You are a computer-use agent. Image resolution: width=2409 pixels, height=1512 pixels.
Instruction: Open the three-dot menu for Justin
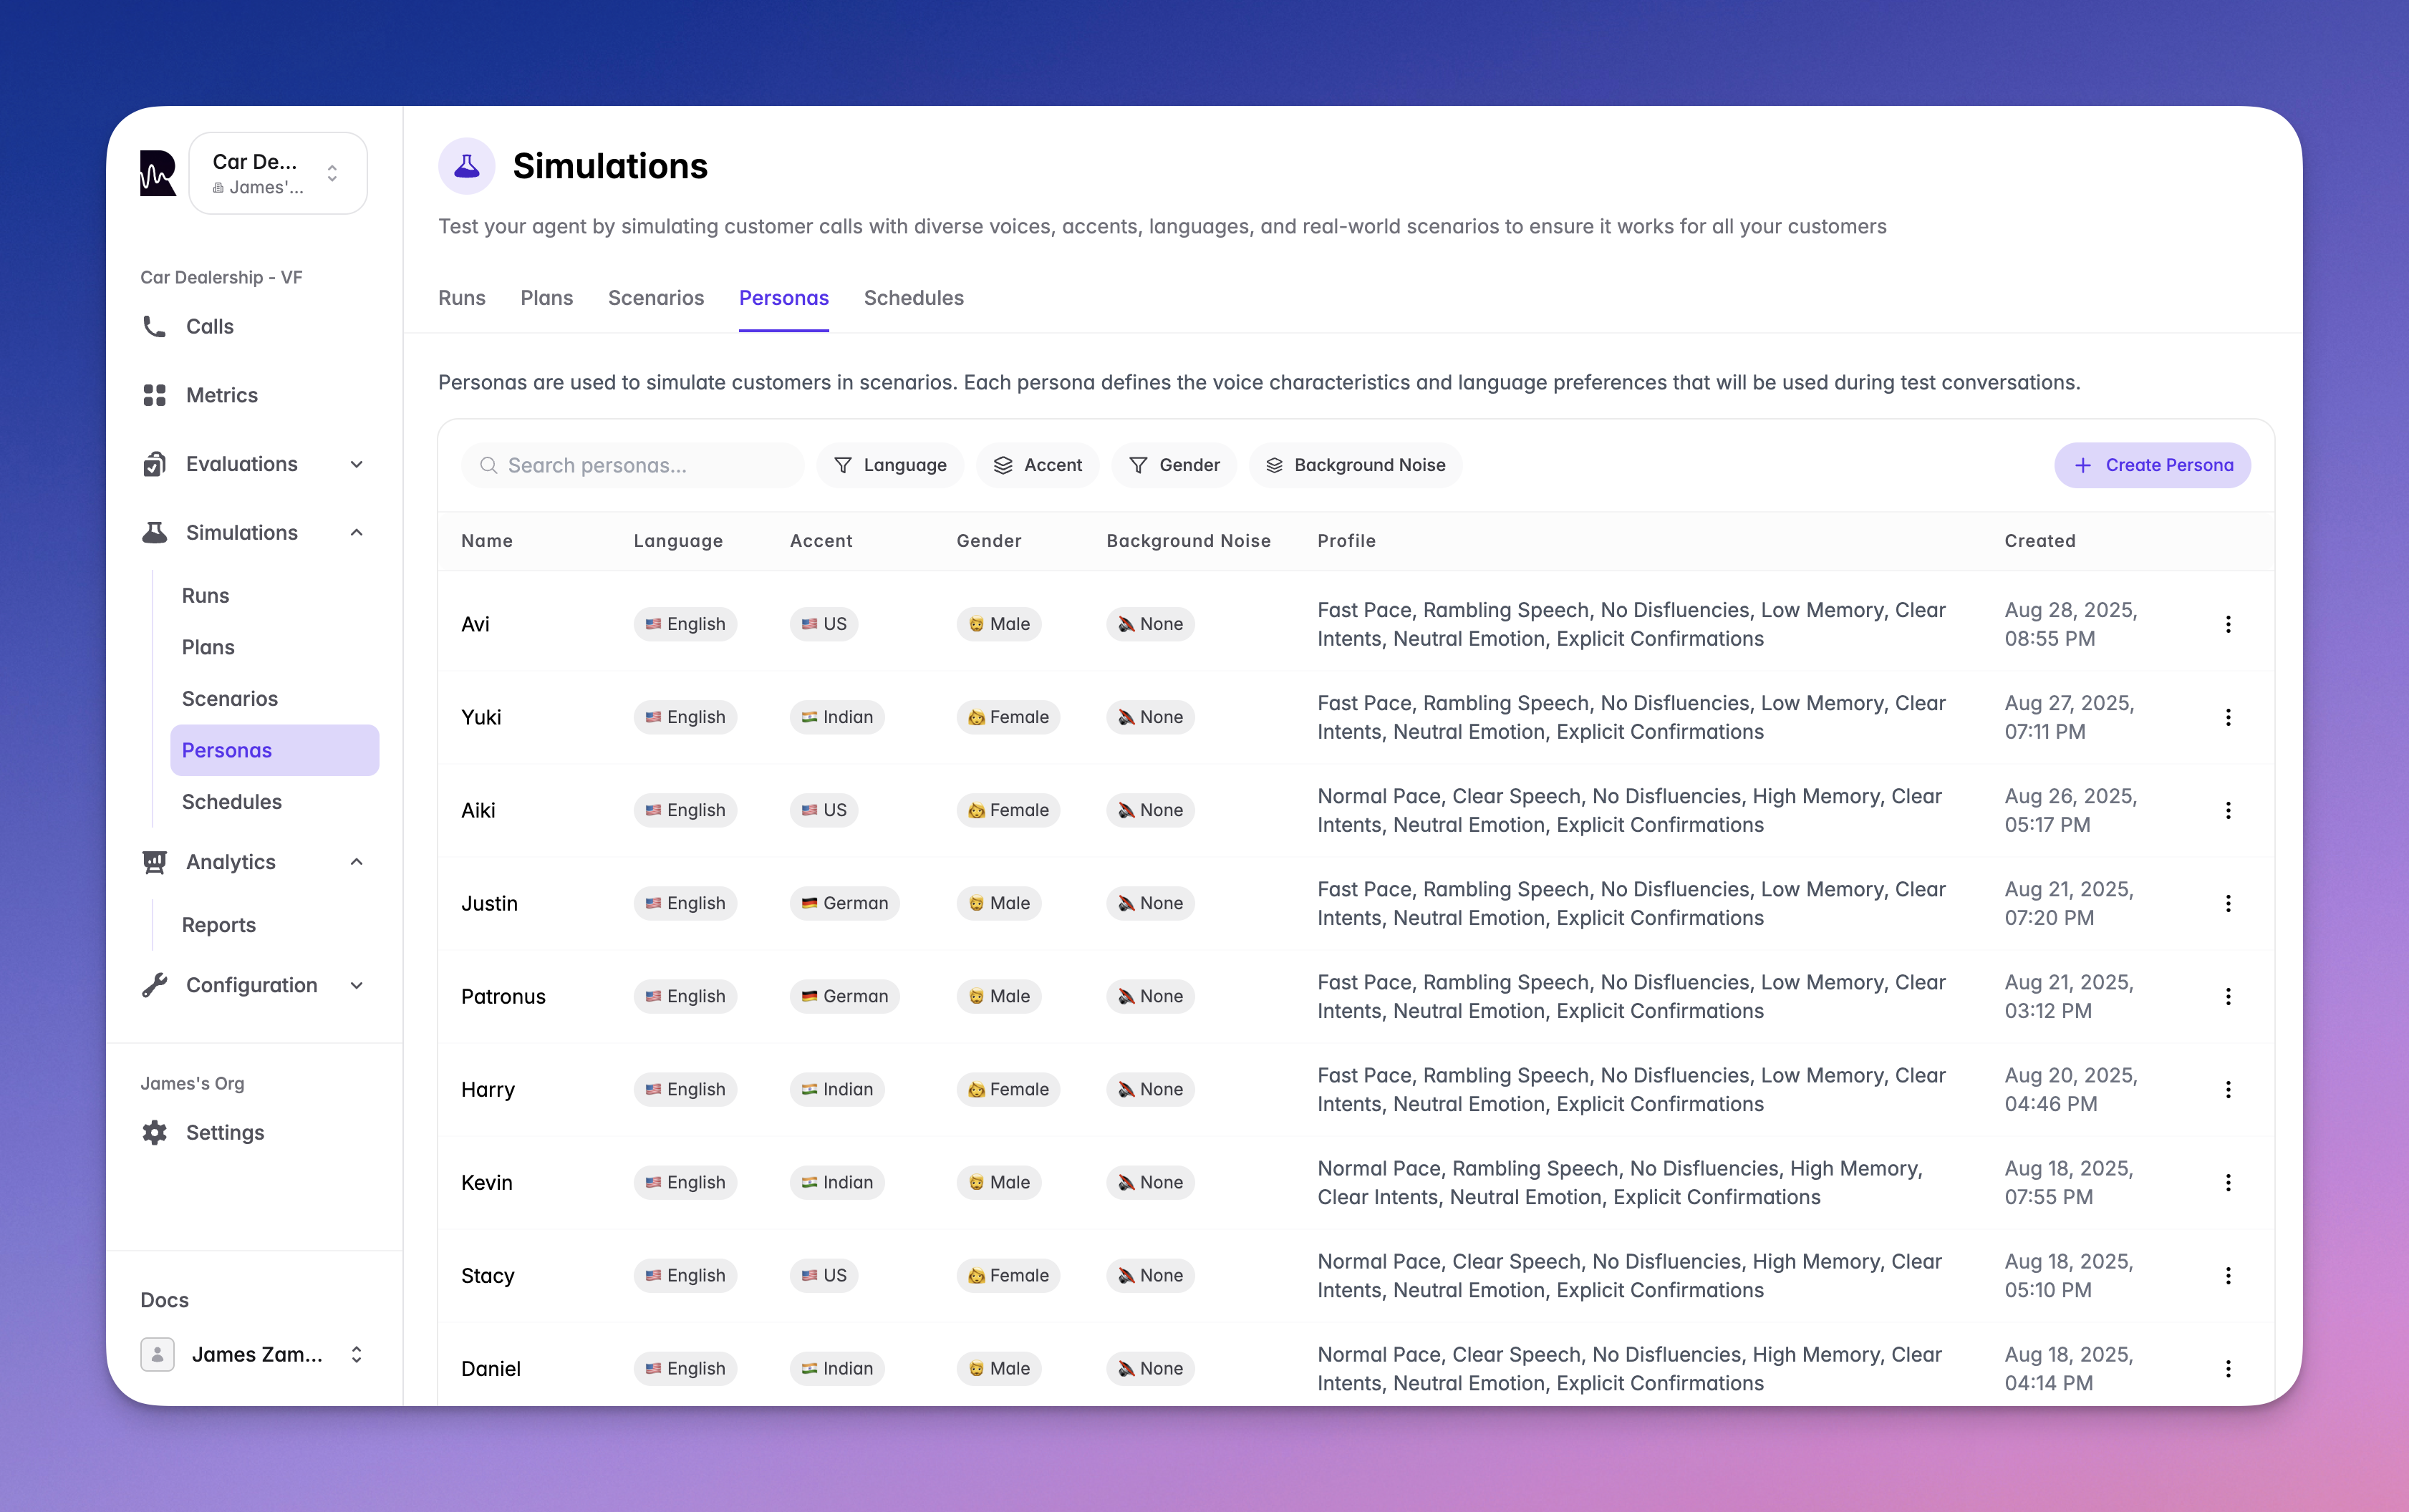coord(2227,903)
